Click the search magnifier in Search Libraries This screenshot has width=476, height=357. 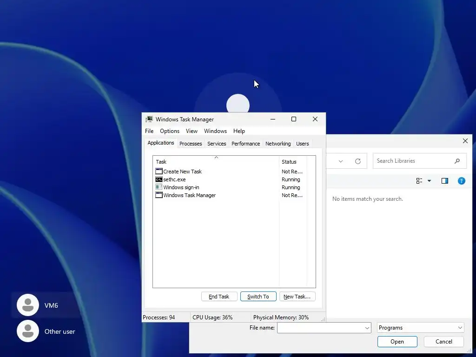tap(457, 161)
